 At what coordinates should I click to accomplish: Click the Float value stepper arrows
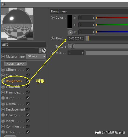point(83,38)
